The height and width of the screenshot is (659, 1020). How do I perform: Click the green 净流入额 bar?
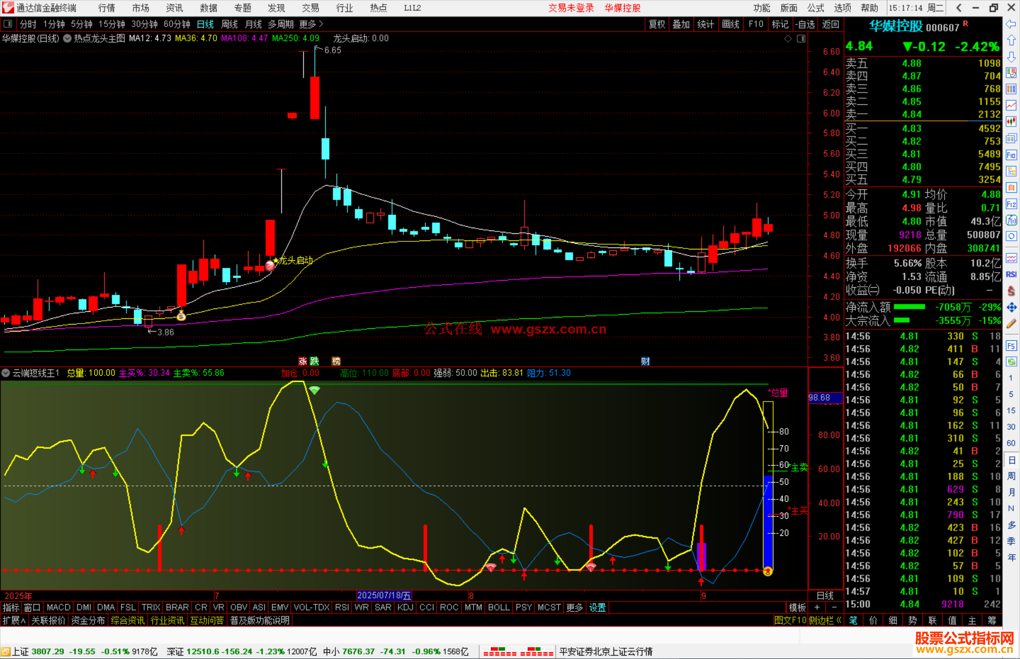(909, 307)
